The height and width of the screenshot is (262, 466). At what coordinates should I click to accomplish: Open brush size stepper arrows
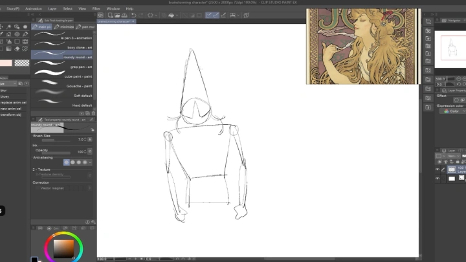coord(85,139)
